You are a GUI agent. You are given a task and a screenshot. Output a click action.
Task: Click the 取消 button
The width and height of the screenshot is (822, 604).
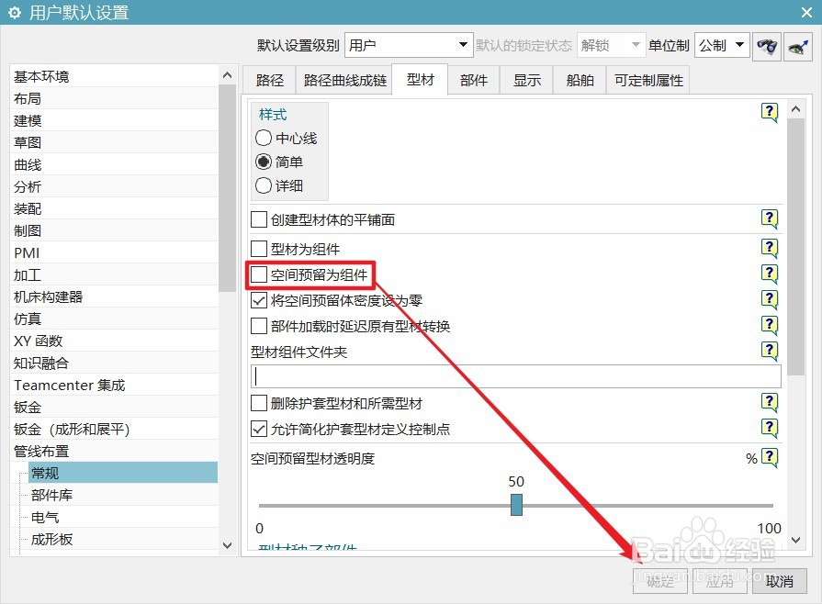780,581
